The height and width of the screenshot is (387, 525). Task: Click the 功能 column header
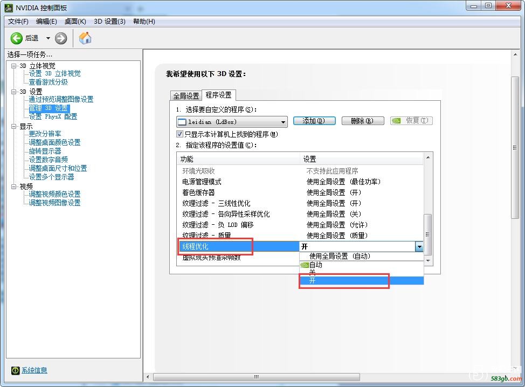[x=238, y=159]
